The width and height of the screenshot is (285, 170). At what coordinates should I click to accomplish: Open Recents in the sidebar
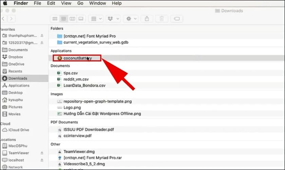[12, 71]
